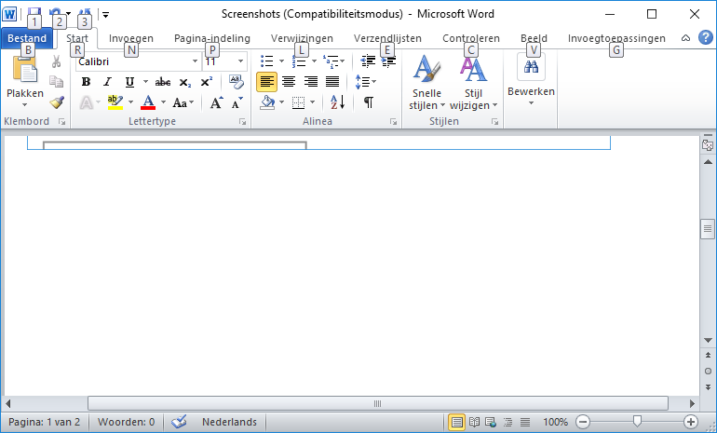Viewport: 717px width, 433px height.
Task: Open the Customize Quick Access Toolbar arrow
Action: click(105, 15)
